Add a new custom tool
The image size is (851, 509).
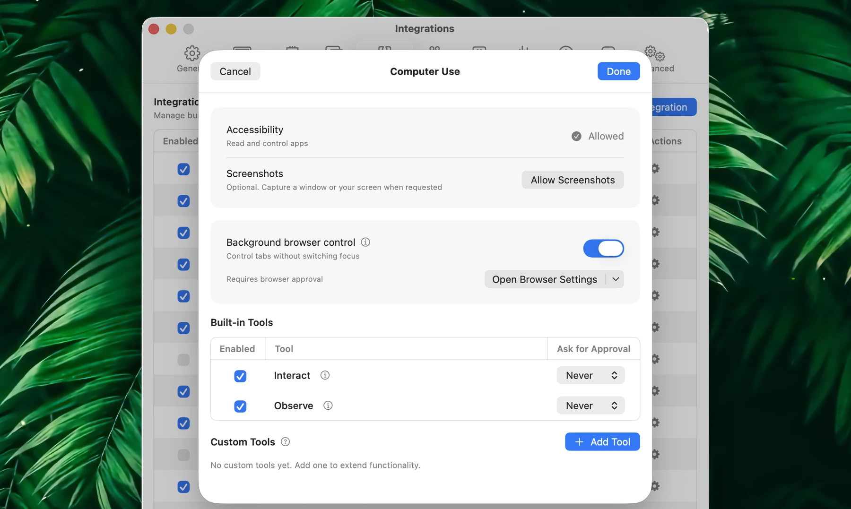click(602, 442)
